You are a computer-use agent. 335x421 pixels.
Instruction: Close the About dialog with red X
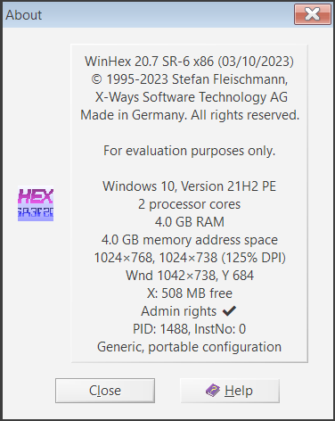[x=313, y=14]
